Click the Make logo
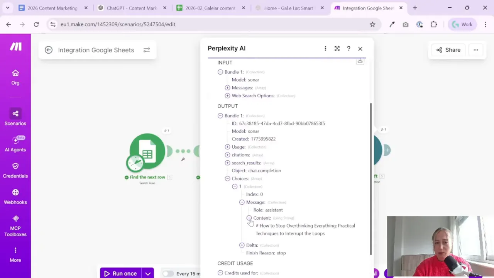The width and height of the screenshot is (494, 278). tap(15, 47)
